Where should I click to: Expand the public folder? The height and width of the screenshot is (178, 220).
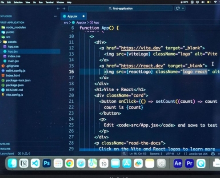click(10, 32)
